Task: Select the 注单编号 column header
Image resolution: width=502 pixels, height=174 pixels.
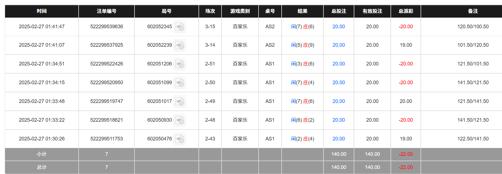Action: pos(106,11)
